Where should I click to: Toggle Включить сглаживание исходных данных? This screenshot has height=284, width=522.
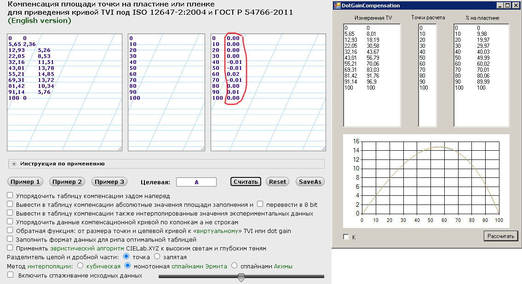point(10,275)
